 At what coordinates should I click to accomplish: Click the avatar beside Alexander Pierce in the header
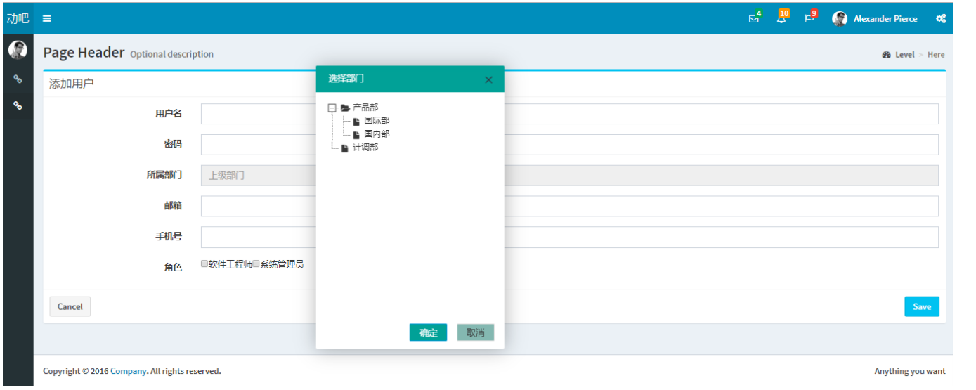(x=840, y=19)
